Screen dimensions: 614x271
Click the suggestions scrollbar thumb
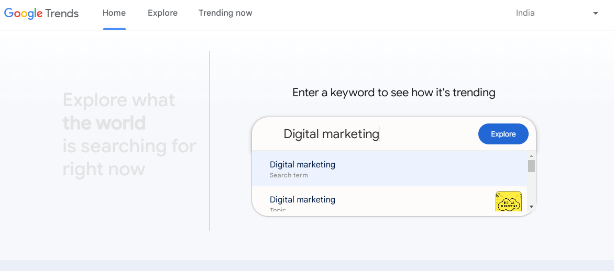531,166
